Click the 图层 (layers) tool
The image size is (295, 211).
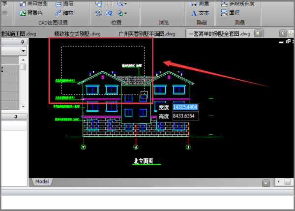pos(65,3)
